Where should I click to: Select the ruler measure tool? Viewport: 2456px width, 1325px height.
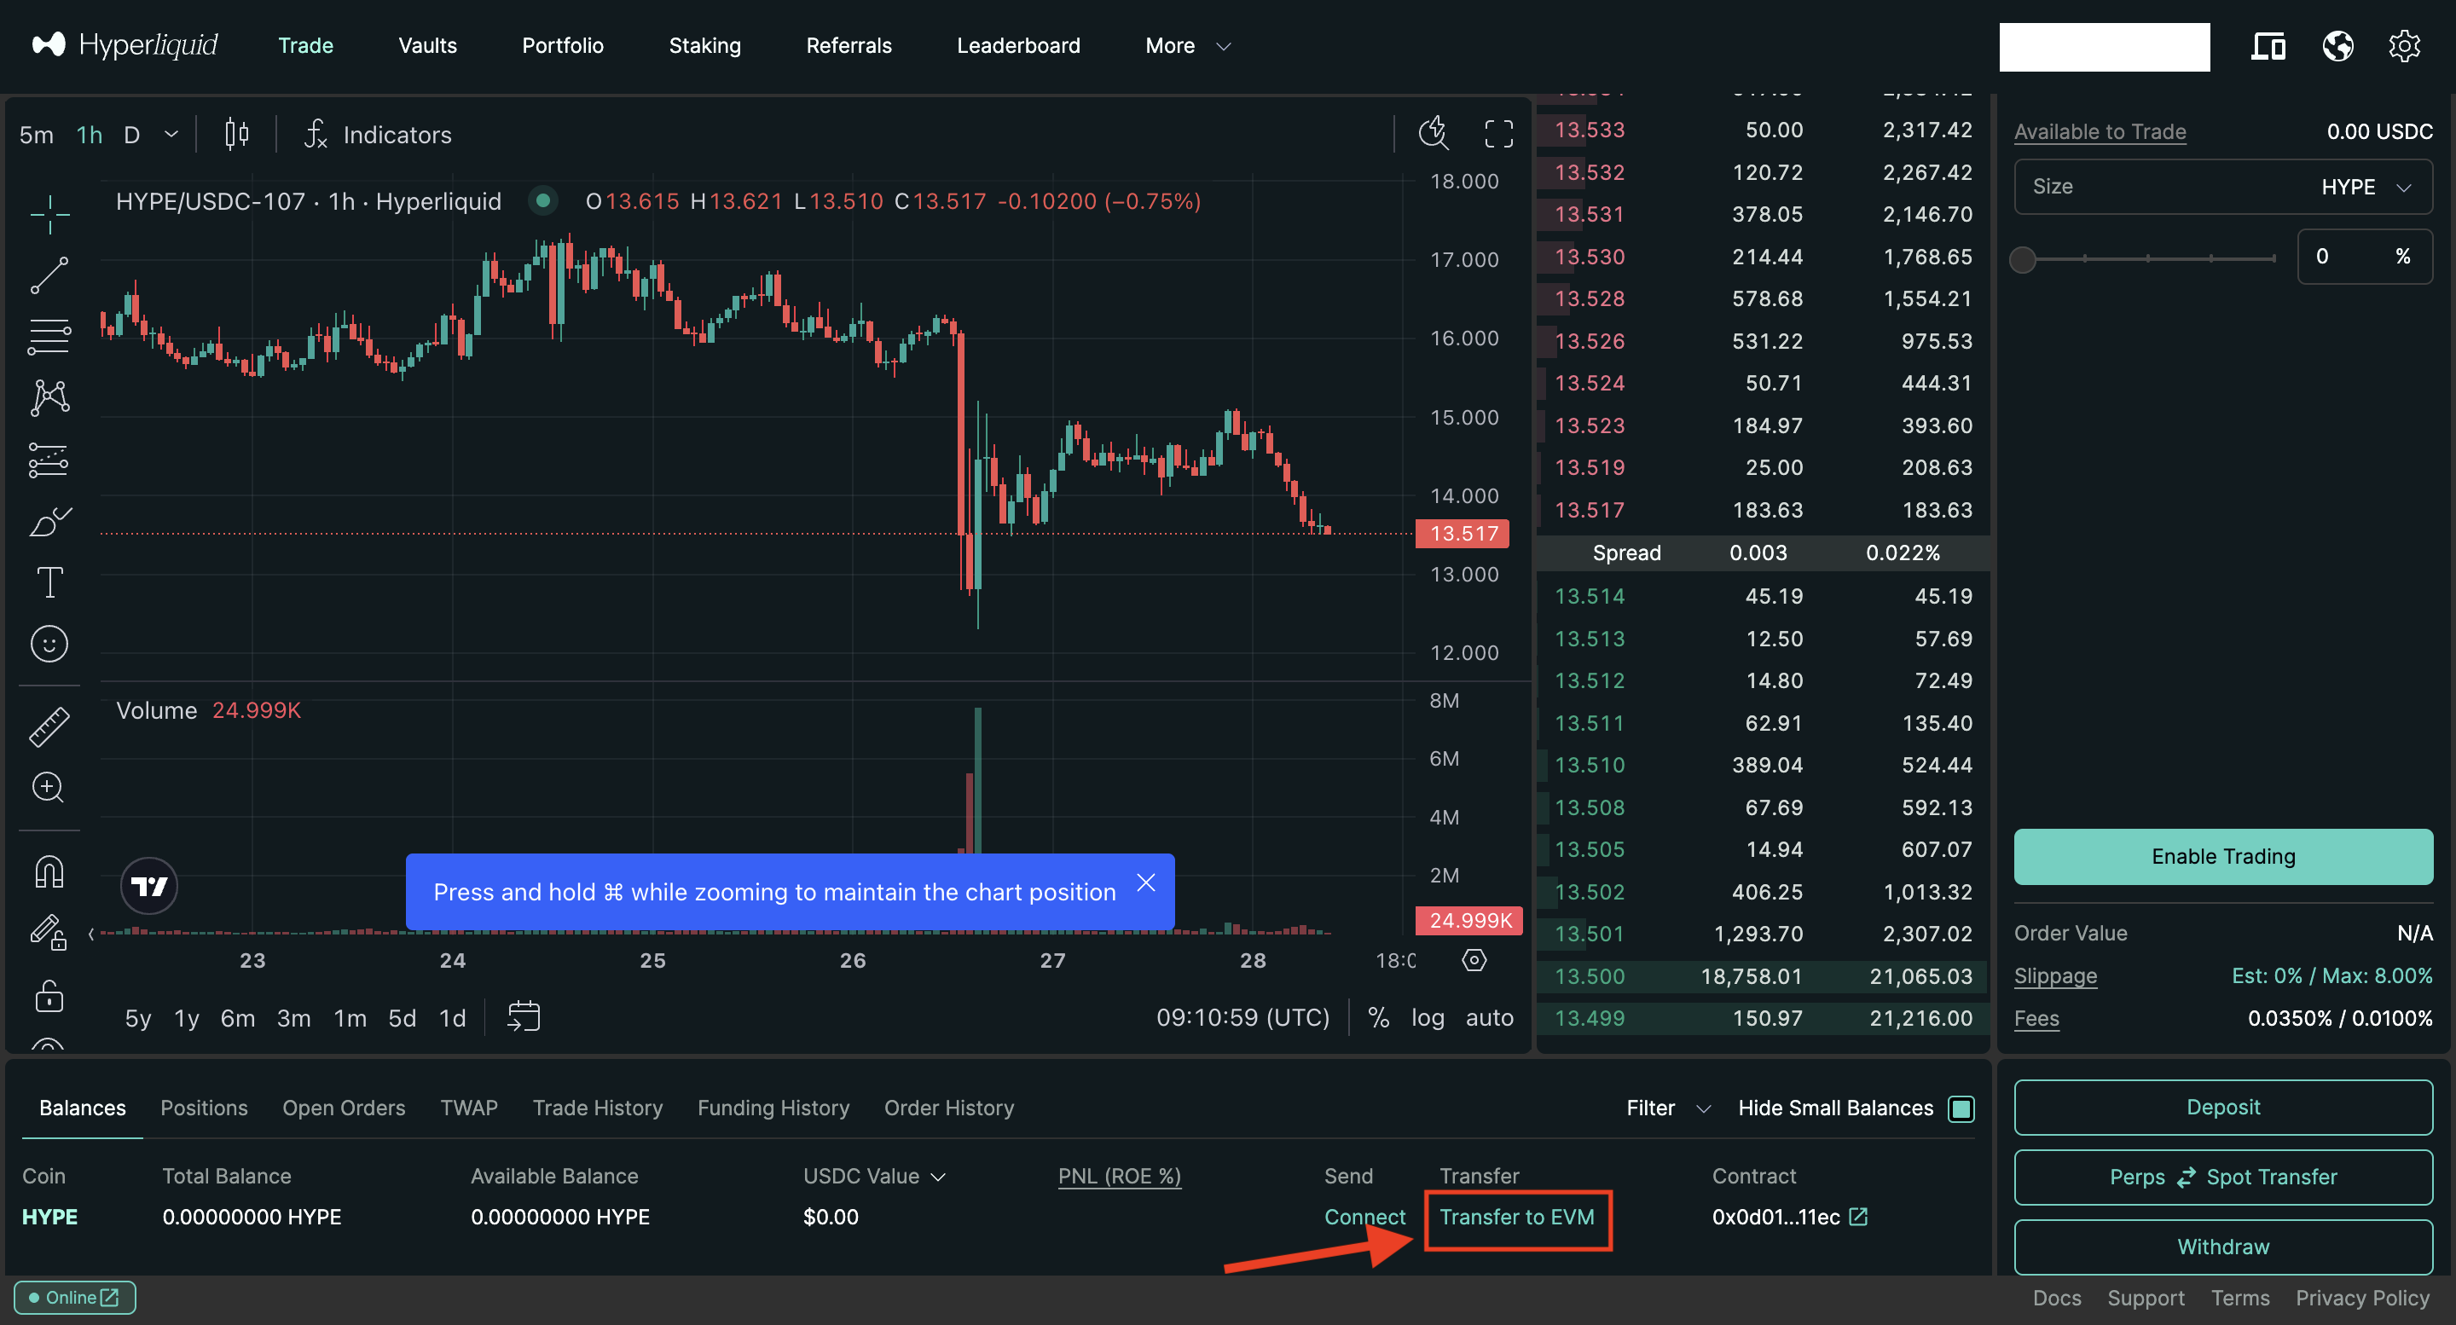(49, 726)
